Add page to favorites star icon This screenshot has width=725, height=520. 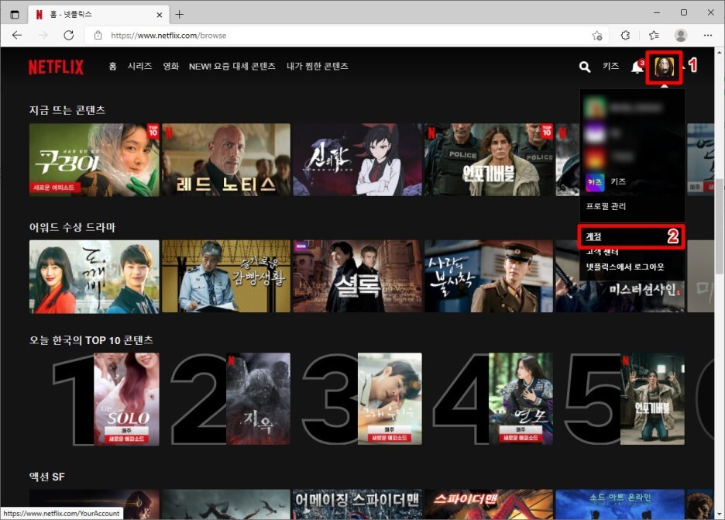click(597, 35)
